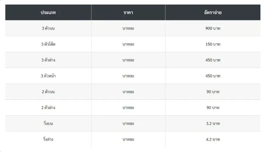Click the 3 ตัวหน้า cell
265x152 pixels.
[48, 76]
